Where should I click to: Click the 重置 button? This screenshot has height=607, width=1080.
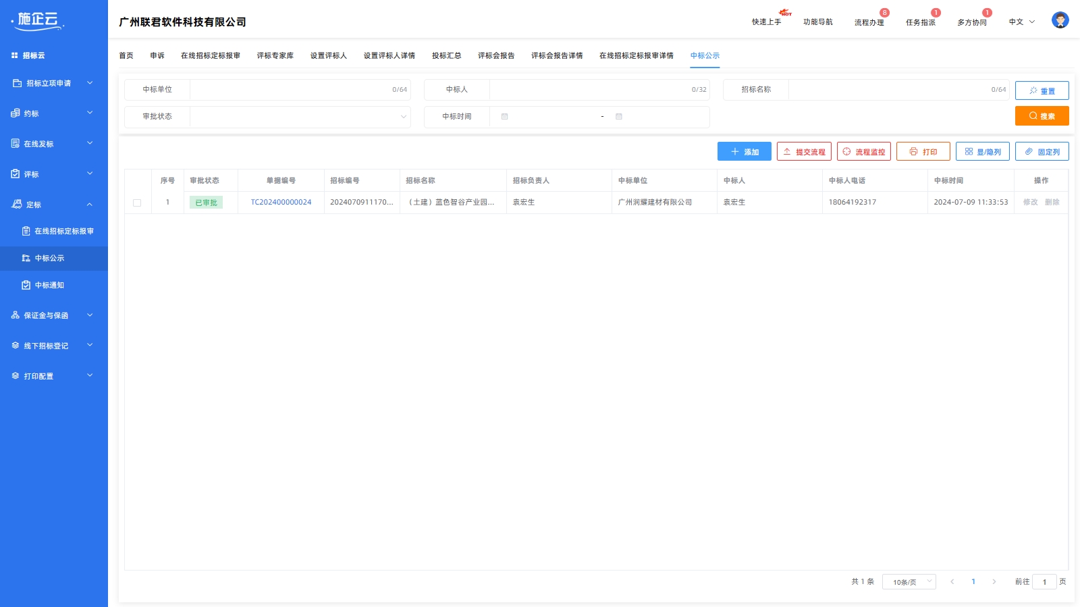1042,90
